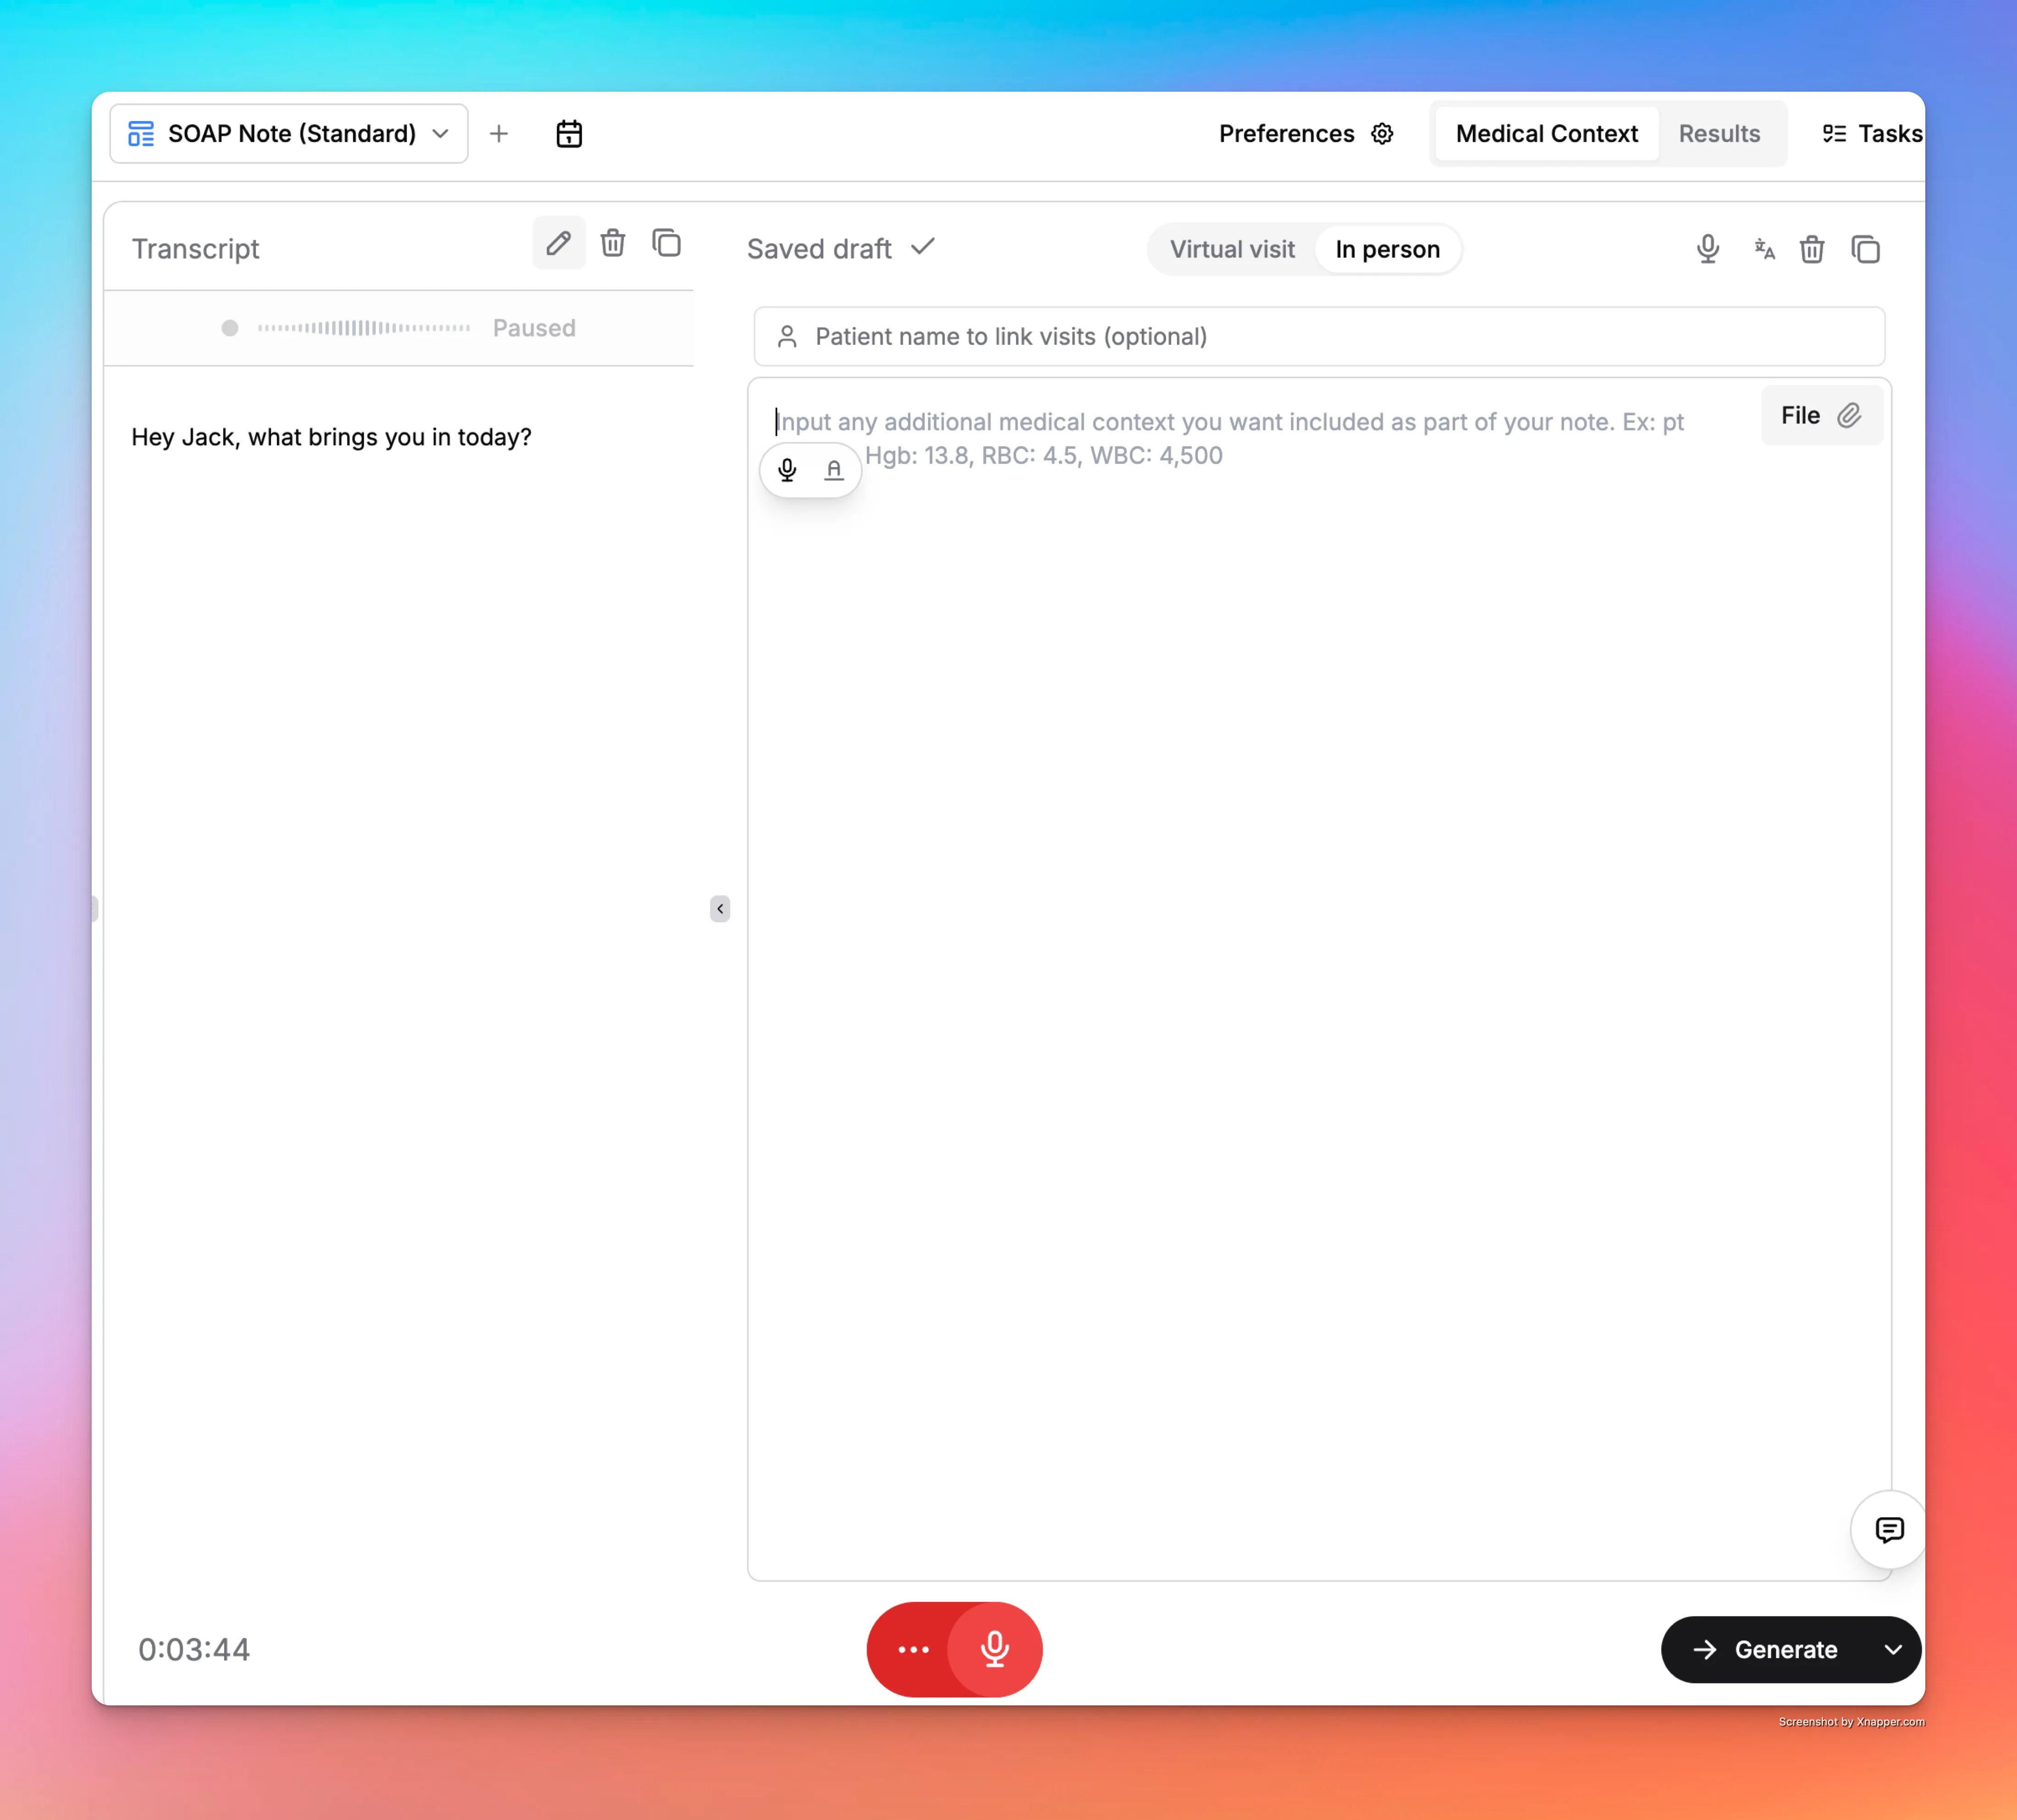
Task: Click the translate language icon
Action: click(x=1764, y=249)
